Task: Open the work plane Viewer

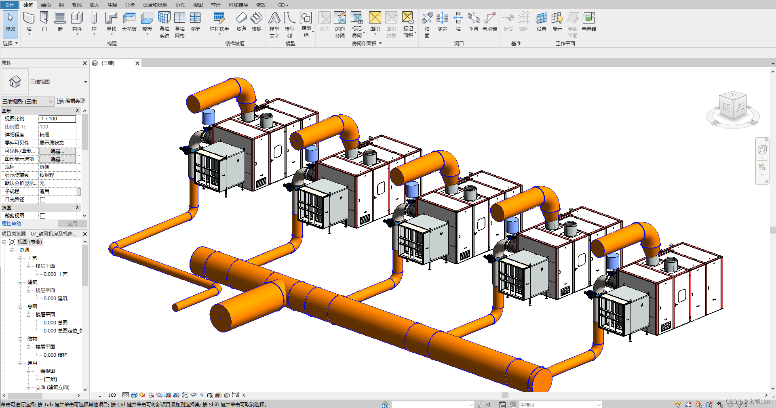Action: point(589,22)
